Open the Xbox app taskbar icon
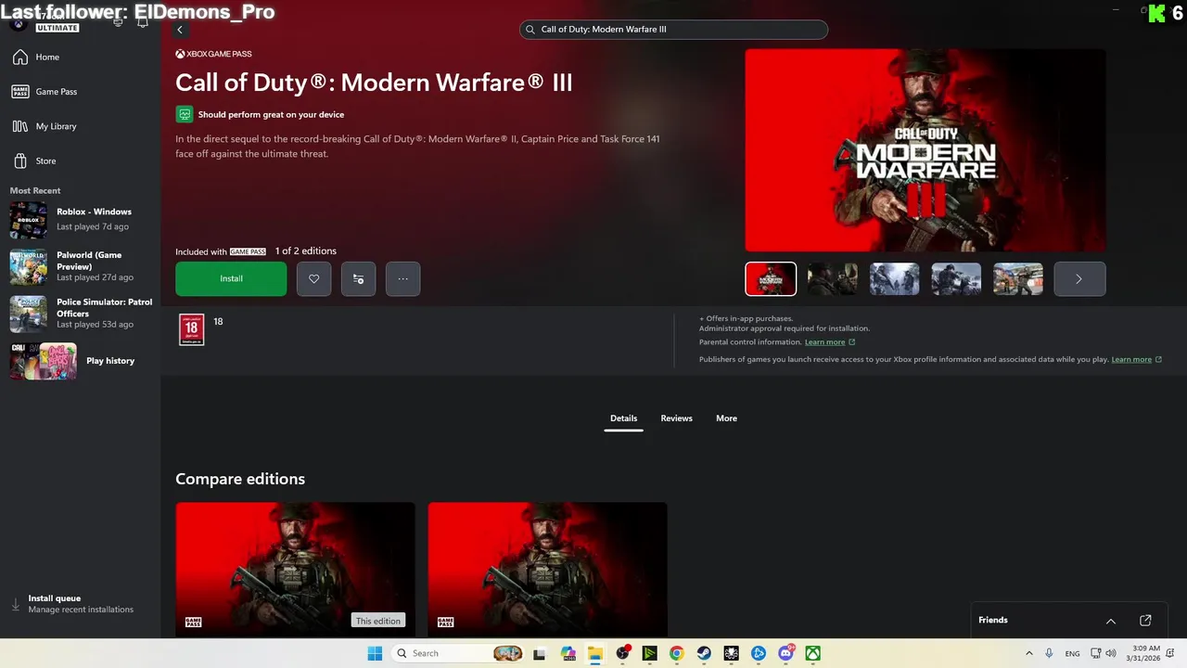The width and height of the screenshot is (1187, 668). click(x=812, y=653)
